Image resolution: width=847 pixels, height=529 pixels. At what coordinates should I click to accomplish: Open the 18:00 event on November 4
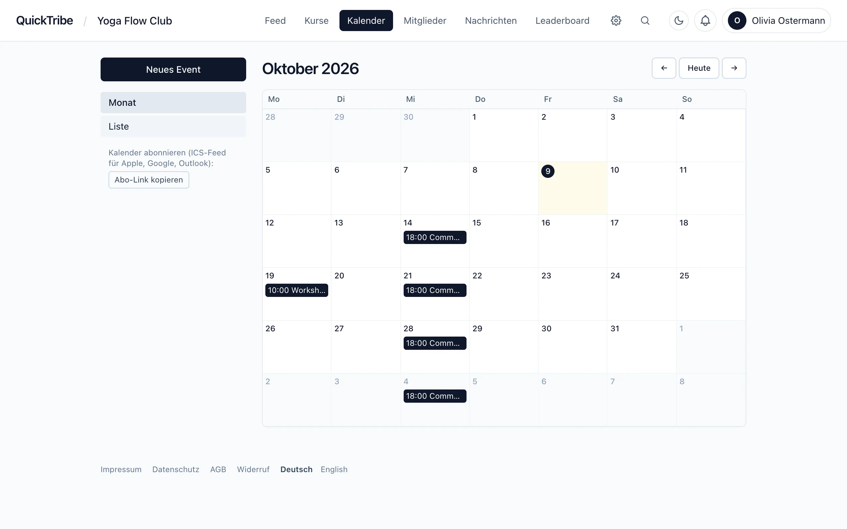435,396
